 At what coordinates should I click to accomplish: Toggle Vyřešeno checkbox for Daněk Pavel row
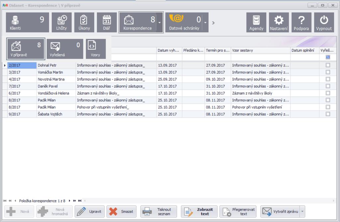(x=328, y=86)
